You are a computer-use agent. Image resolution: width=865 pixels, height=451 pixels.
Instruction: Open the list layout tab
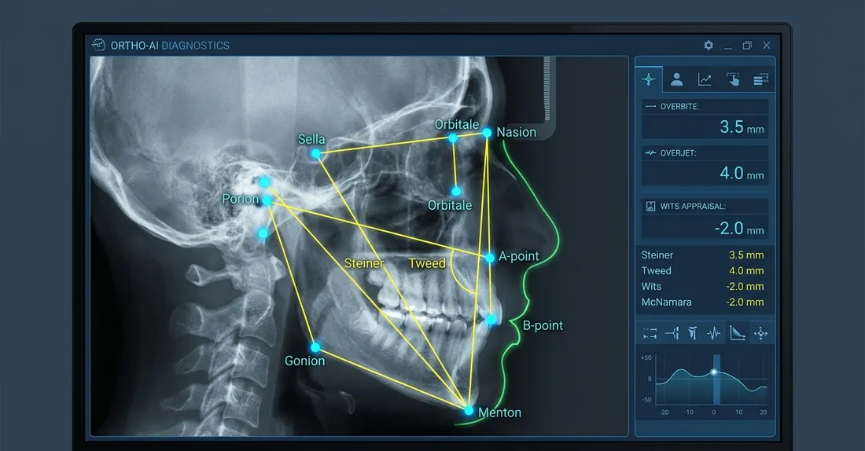pos(760,80)
